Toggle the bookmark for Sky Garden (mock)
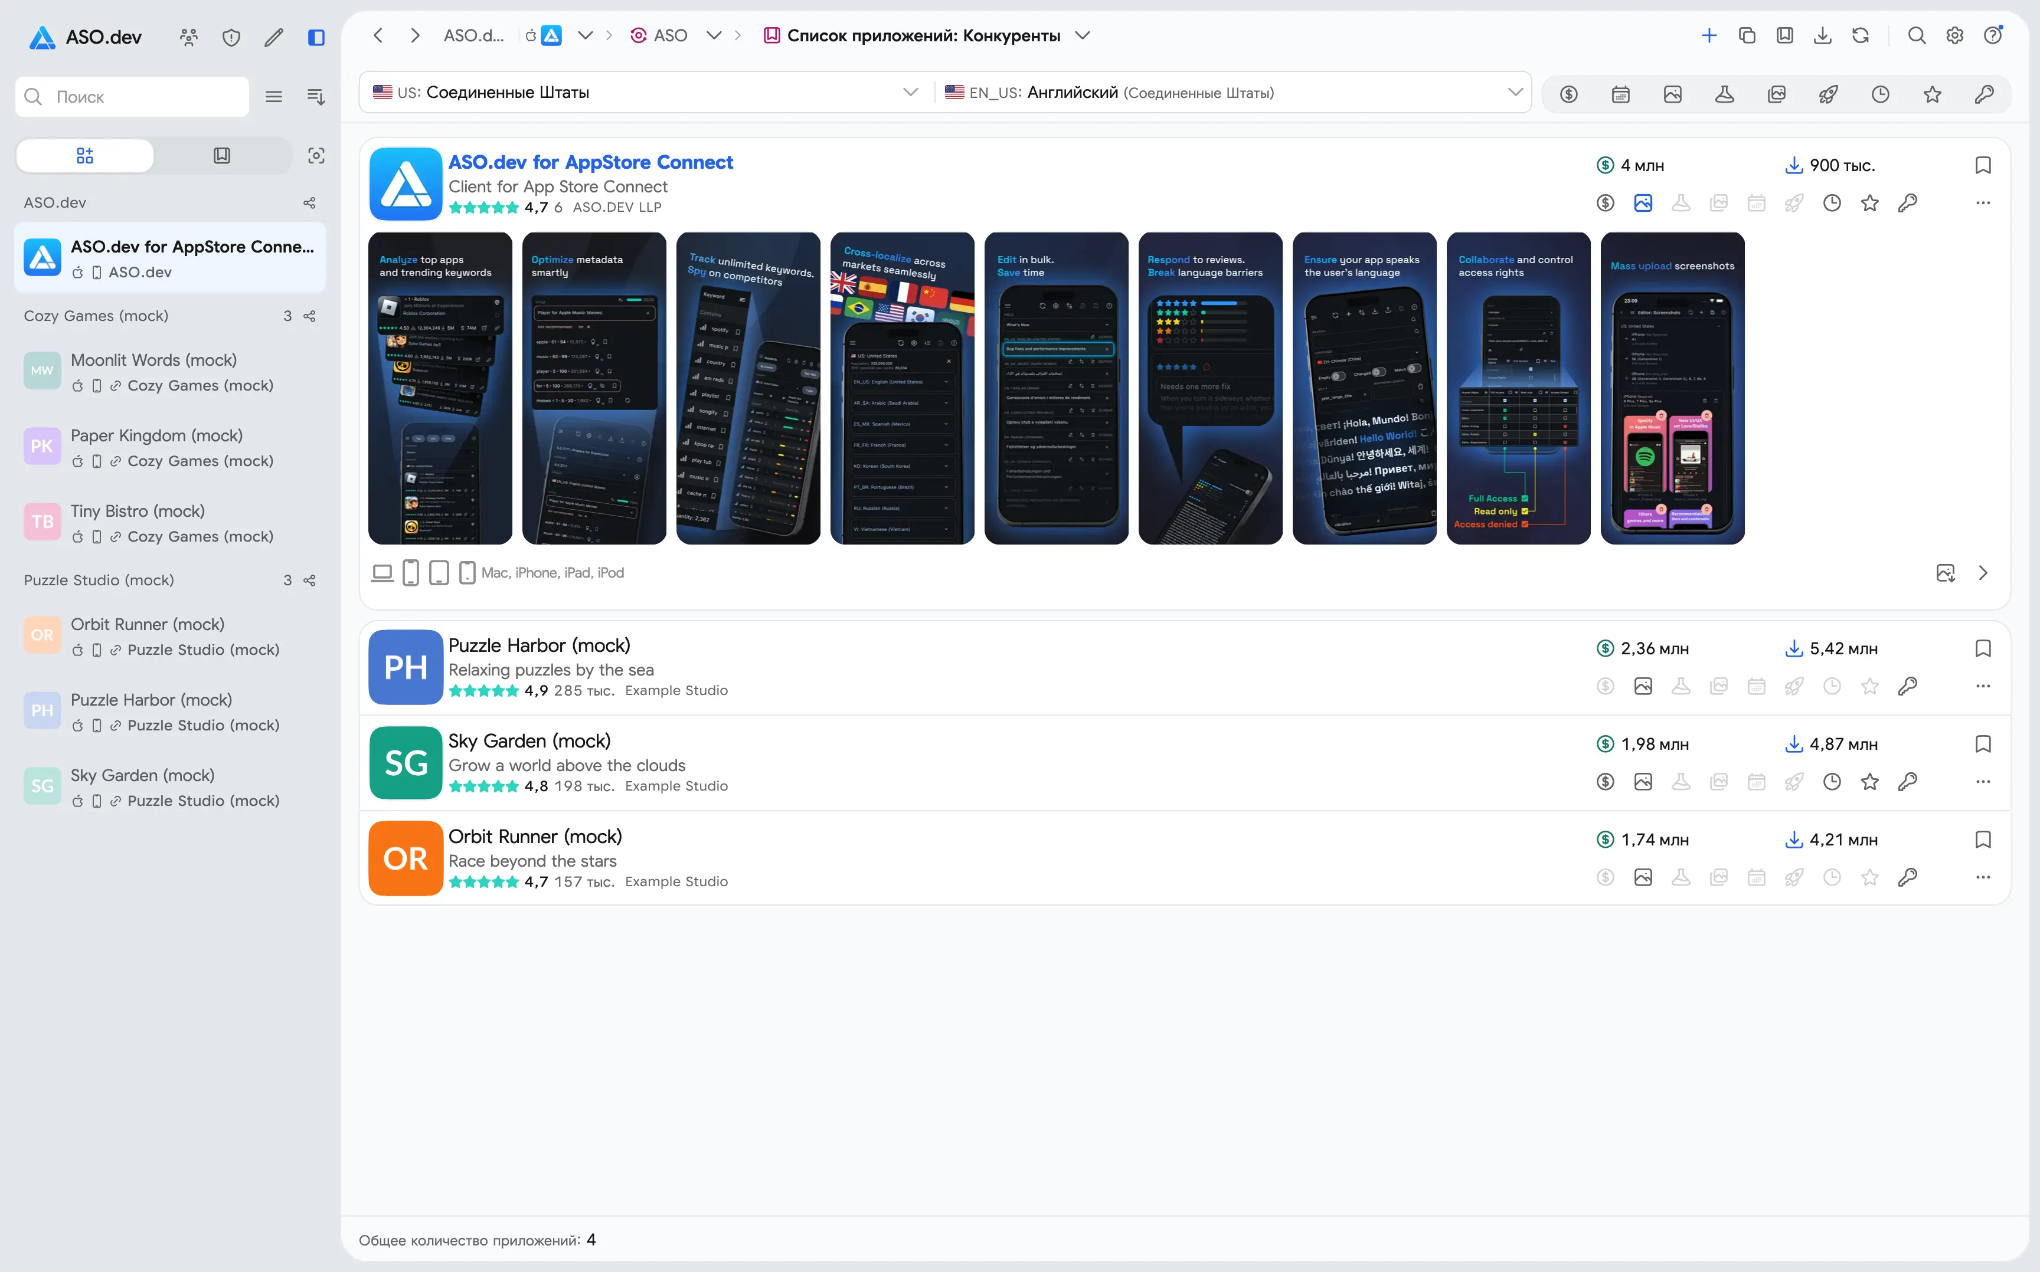The width and height of the screenshot is (2040, 1272). tap(1983, 745)
